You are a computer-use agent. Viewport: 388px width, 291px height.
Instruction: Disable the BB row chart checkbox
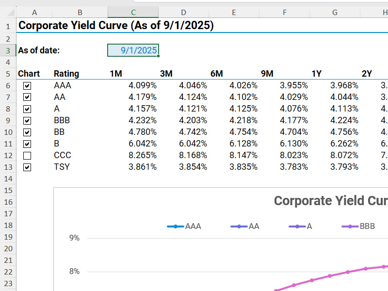[x=27, y=132]
